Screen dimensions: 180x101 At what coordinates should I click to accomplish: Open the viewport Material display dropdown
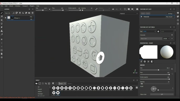pyautogui.click(x=129, y=14)
